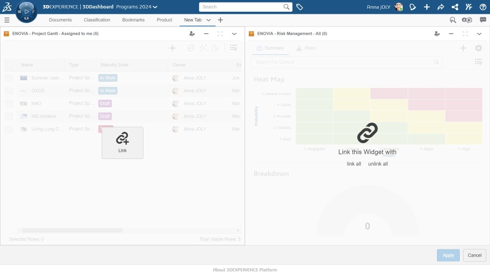Open the chat messages icon
The image size is (490, 276).
tap(483, 20)
